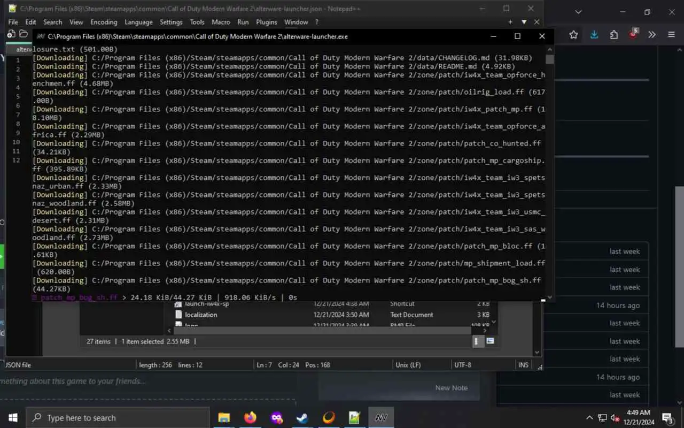Click line number 7 in Notepad++ gutter
The width and height of the screenshot is (684, 428).
click(x=18, y=114)
